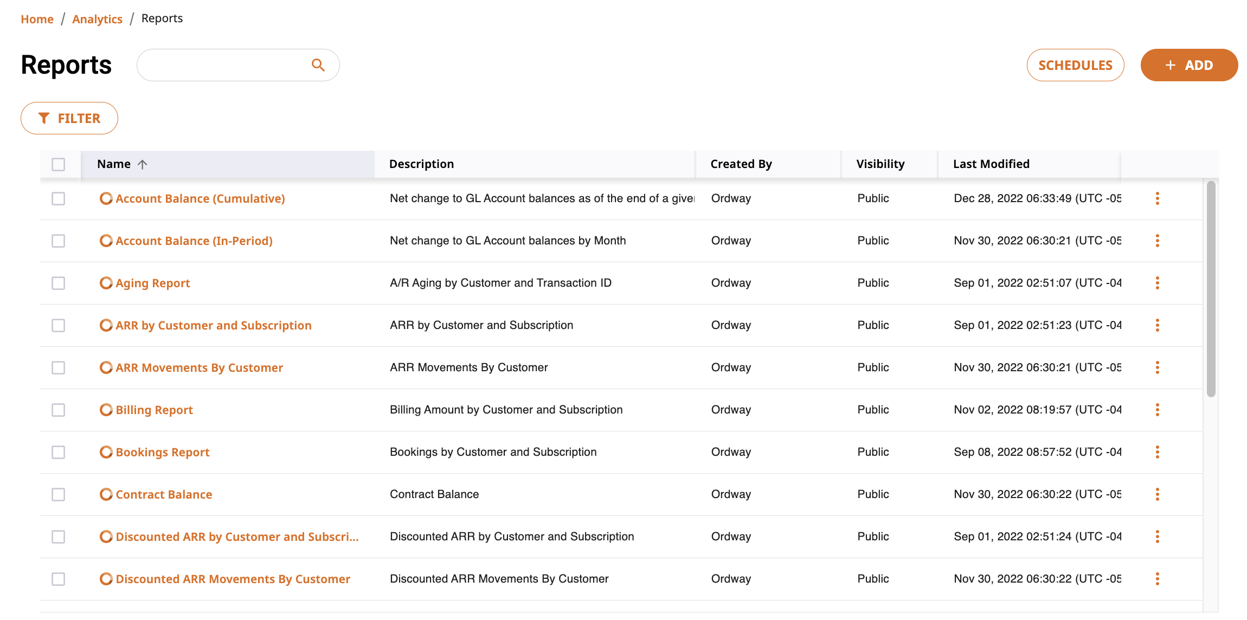Check the Billing Report row checkbox
The width and height of the screenshot is (1247, 620).
pyautogui.click(x=59, y=410)
